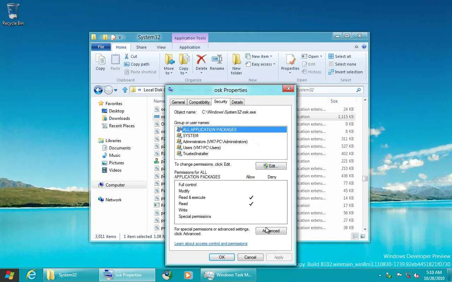
Task: Click the Advanced button
Action: 271,231
